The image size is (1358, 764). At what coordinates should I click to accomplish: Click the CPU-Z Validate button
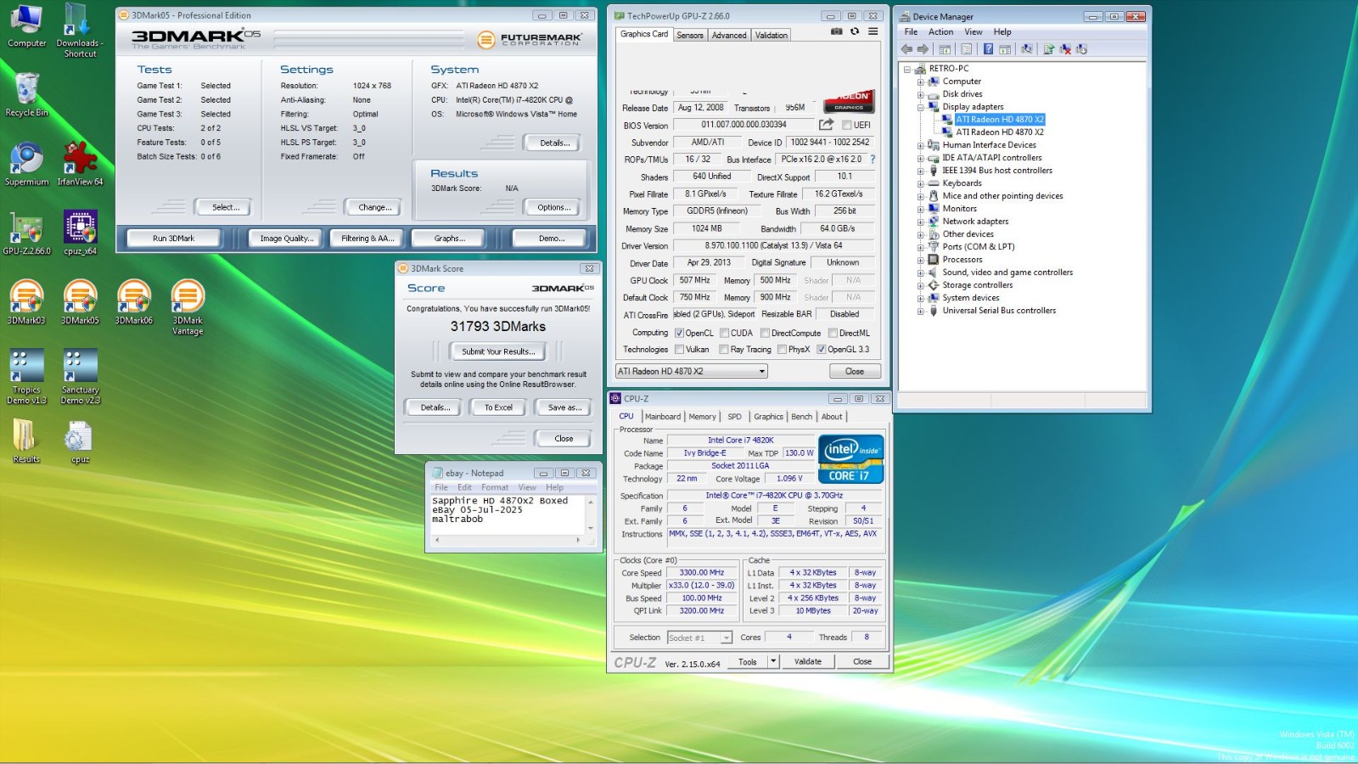(x=807, y=661)
